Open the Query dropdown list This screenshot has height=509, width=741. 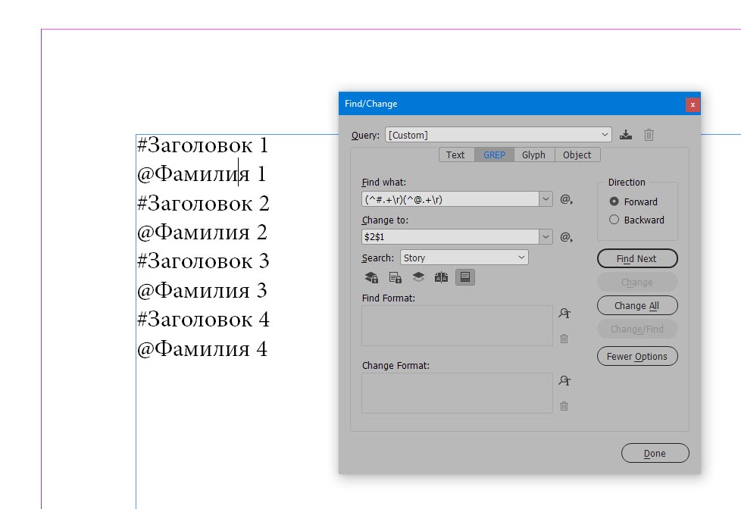click(x=499, y=135)
